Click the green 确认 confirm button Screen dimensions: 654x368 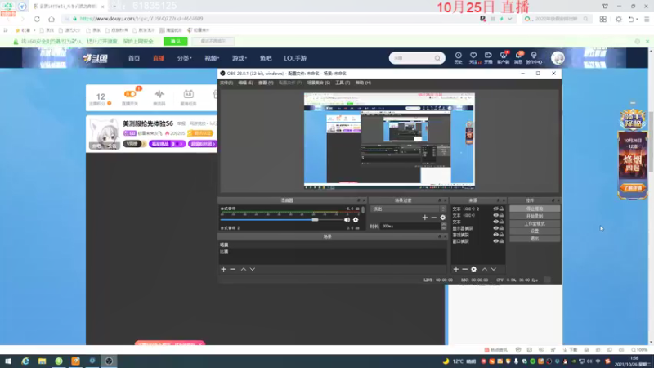pyautogui.click(x=176, y=42)
